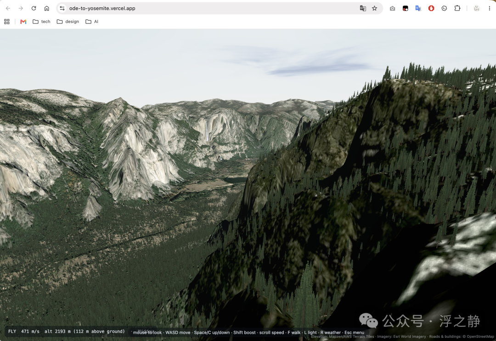
Task: Open the red stop-hand ad blocker extension
Action: pyautogui.click(x=431, y=9)
